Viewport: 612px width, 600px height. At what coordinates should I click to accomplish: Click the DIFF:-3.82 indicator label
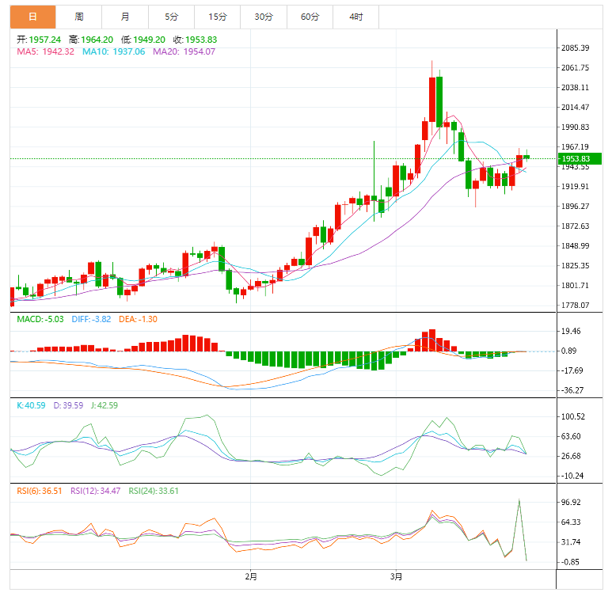pos(91,319)
